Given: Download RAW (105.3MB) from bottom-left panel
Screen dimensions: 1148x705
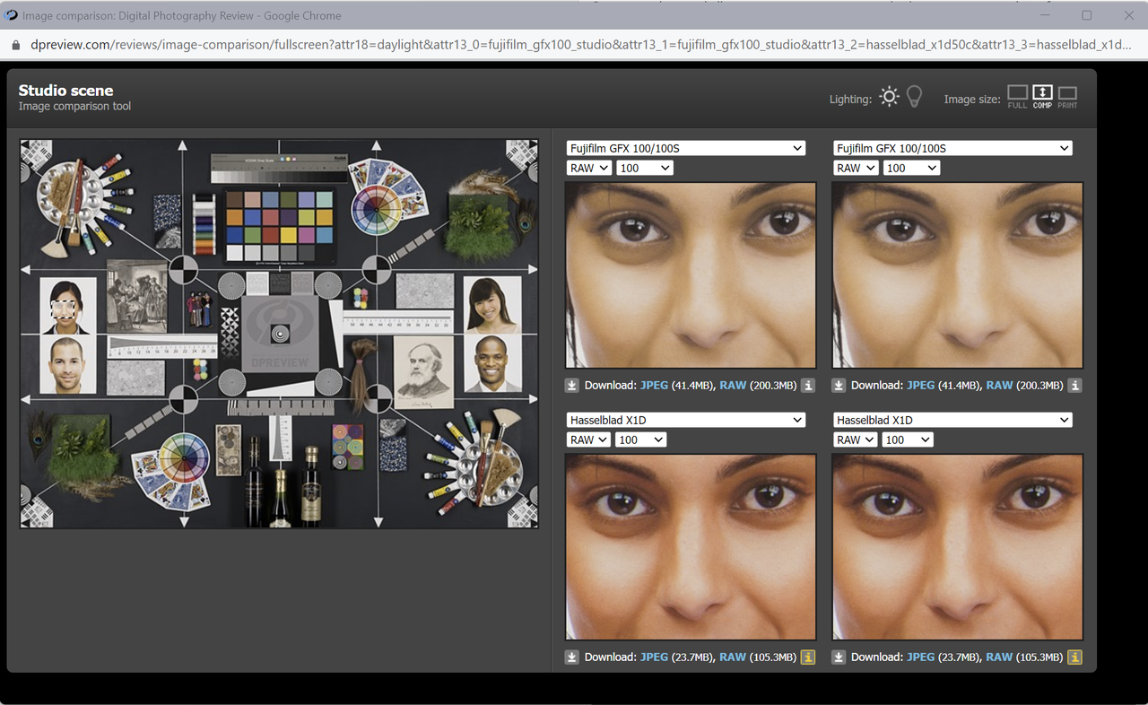Looking at the screenshot, I should click(x=733, y=657).
